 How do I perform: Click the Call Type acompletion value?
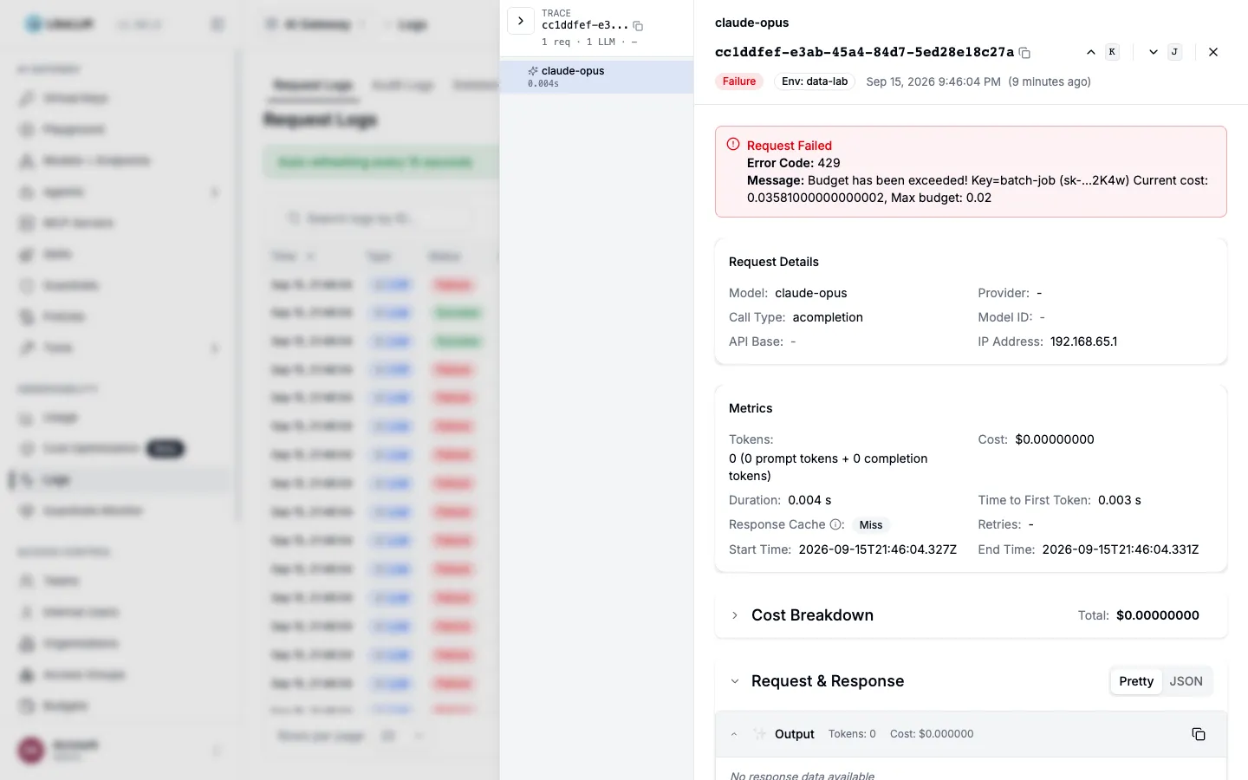coord(828,317)
